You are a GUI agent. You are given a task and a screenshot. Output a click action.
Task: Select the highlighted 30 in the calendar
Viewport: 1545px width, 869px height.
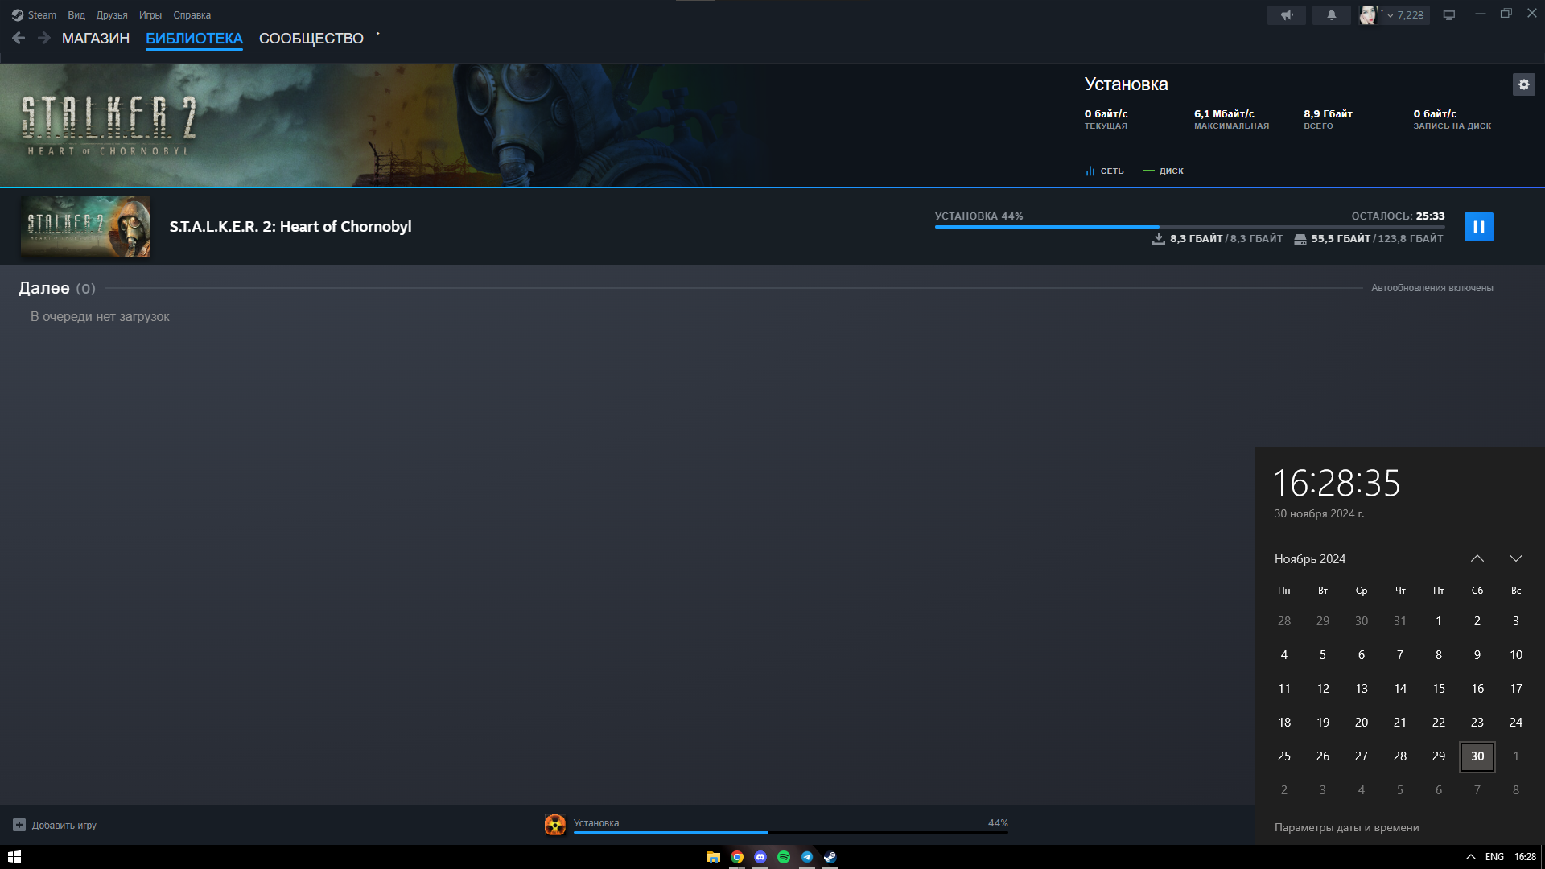click(x=1477, y=756)
